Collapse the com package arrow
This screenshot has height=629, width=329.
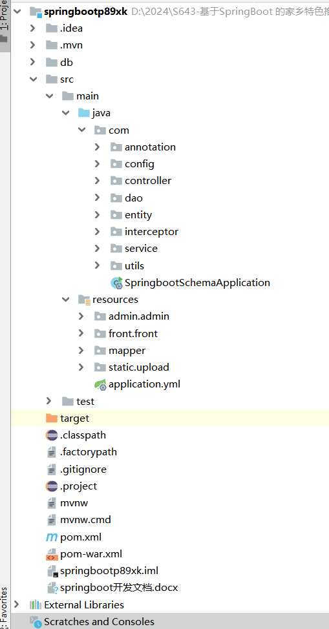click(x=81, y=130)
